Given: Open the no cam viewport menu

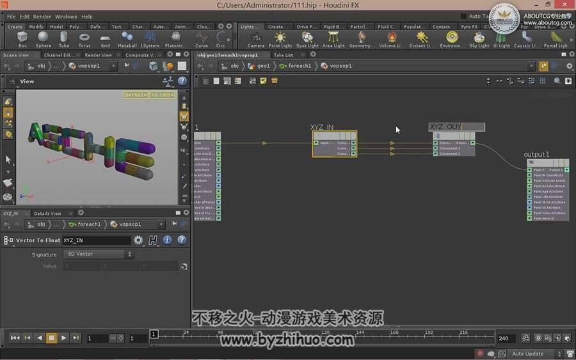Looking at the screenshot, I should coord(163,95).
